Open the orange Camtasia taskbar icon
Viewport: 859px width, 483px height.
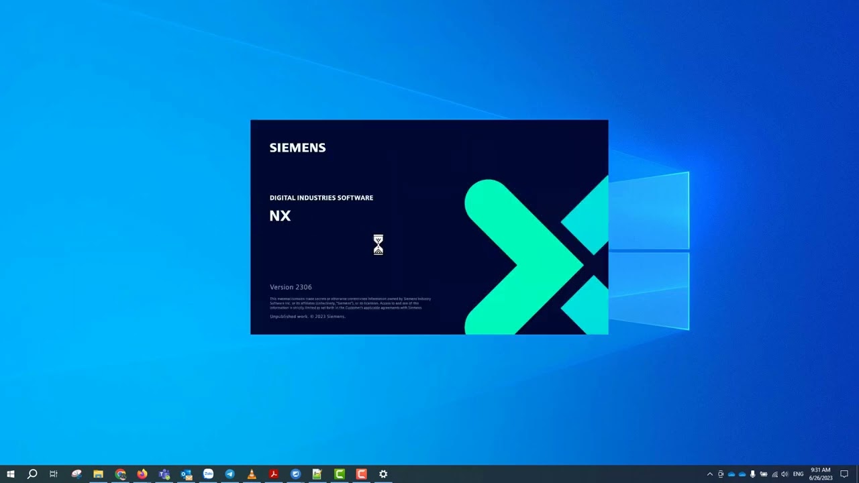pos(361,474)
